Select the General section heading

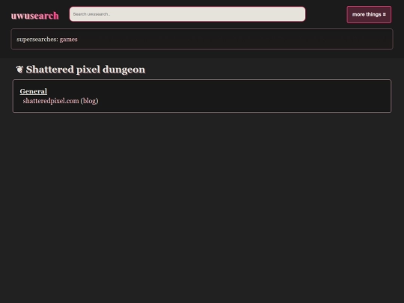coord(33,91)
